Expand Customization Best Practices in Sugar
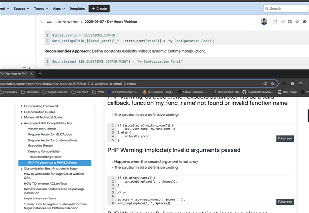The width and height of the screenshot is (309, 213). [21, 169]
